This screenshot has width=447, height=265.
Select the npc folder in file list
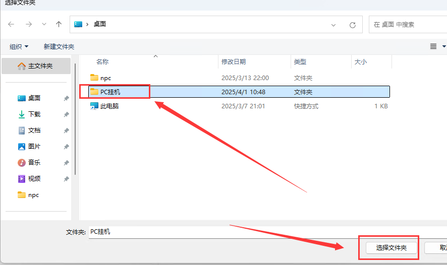[105, 78]
